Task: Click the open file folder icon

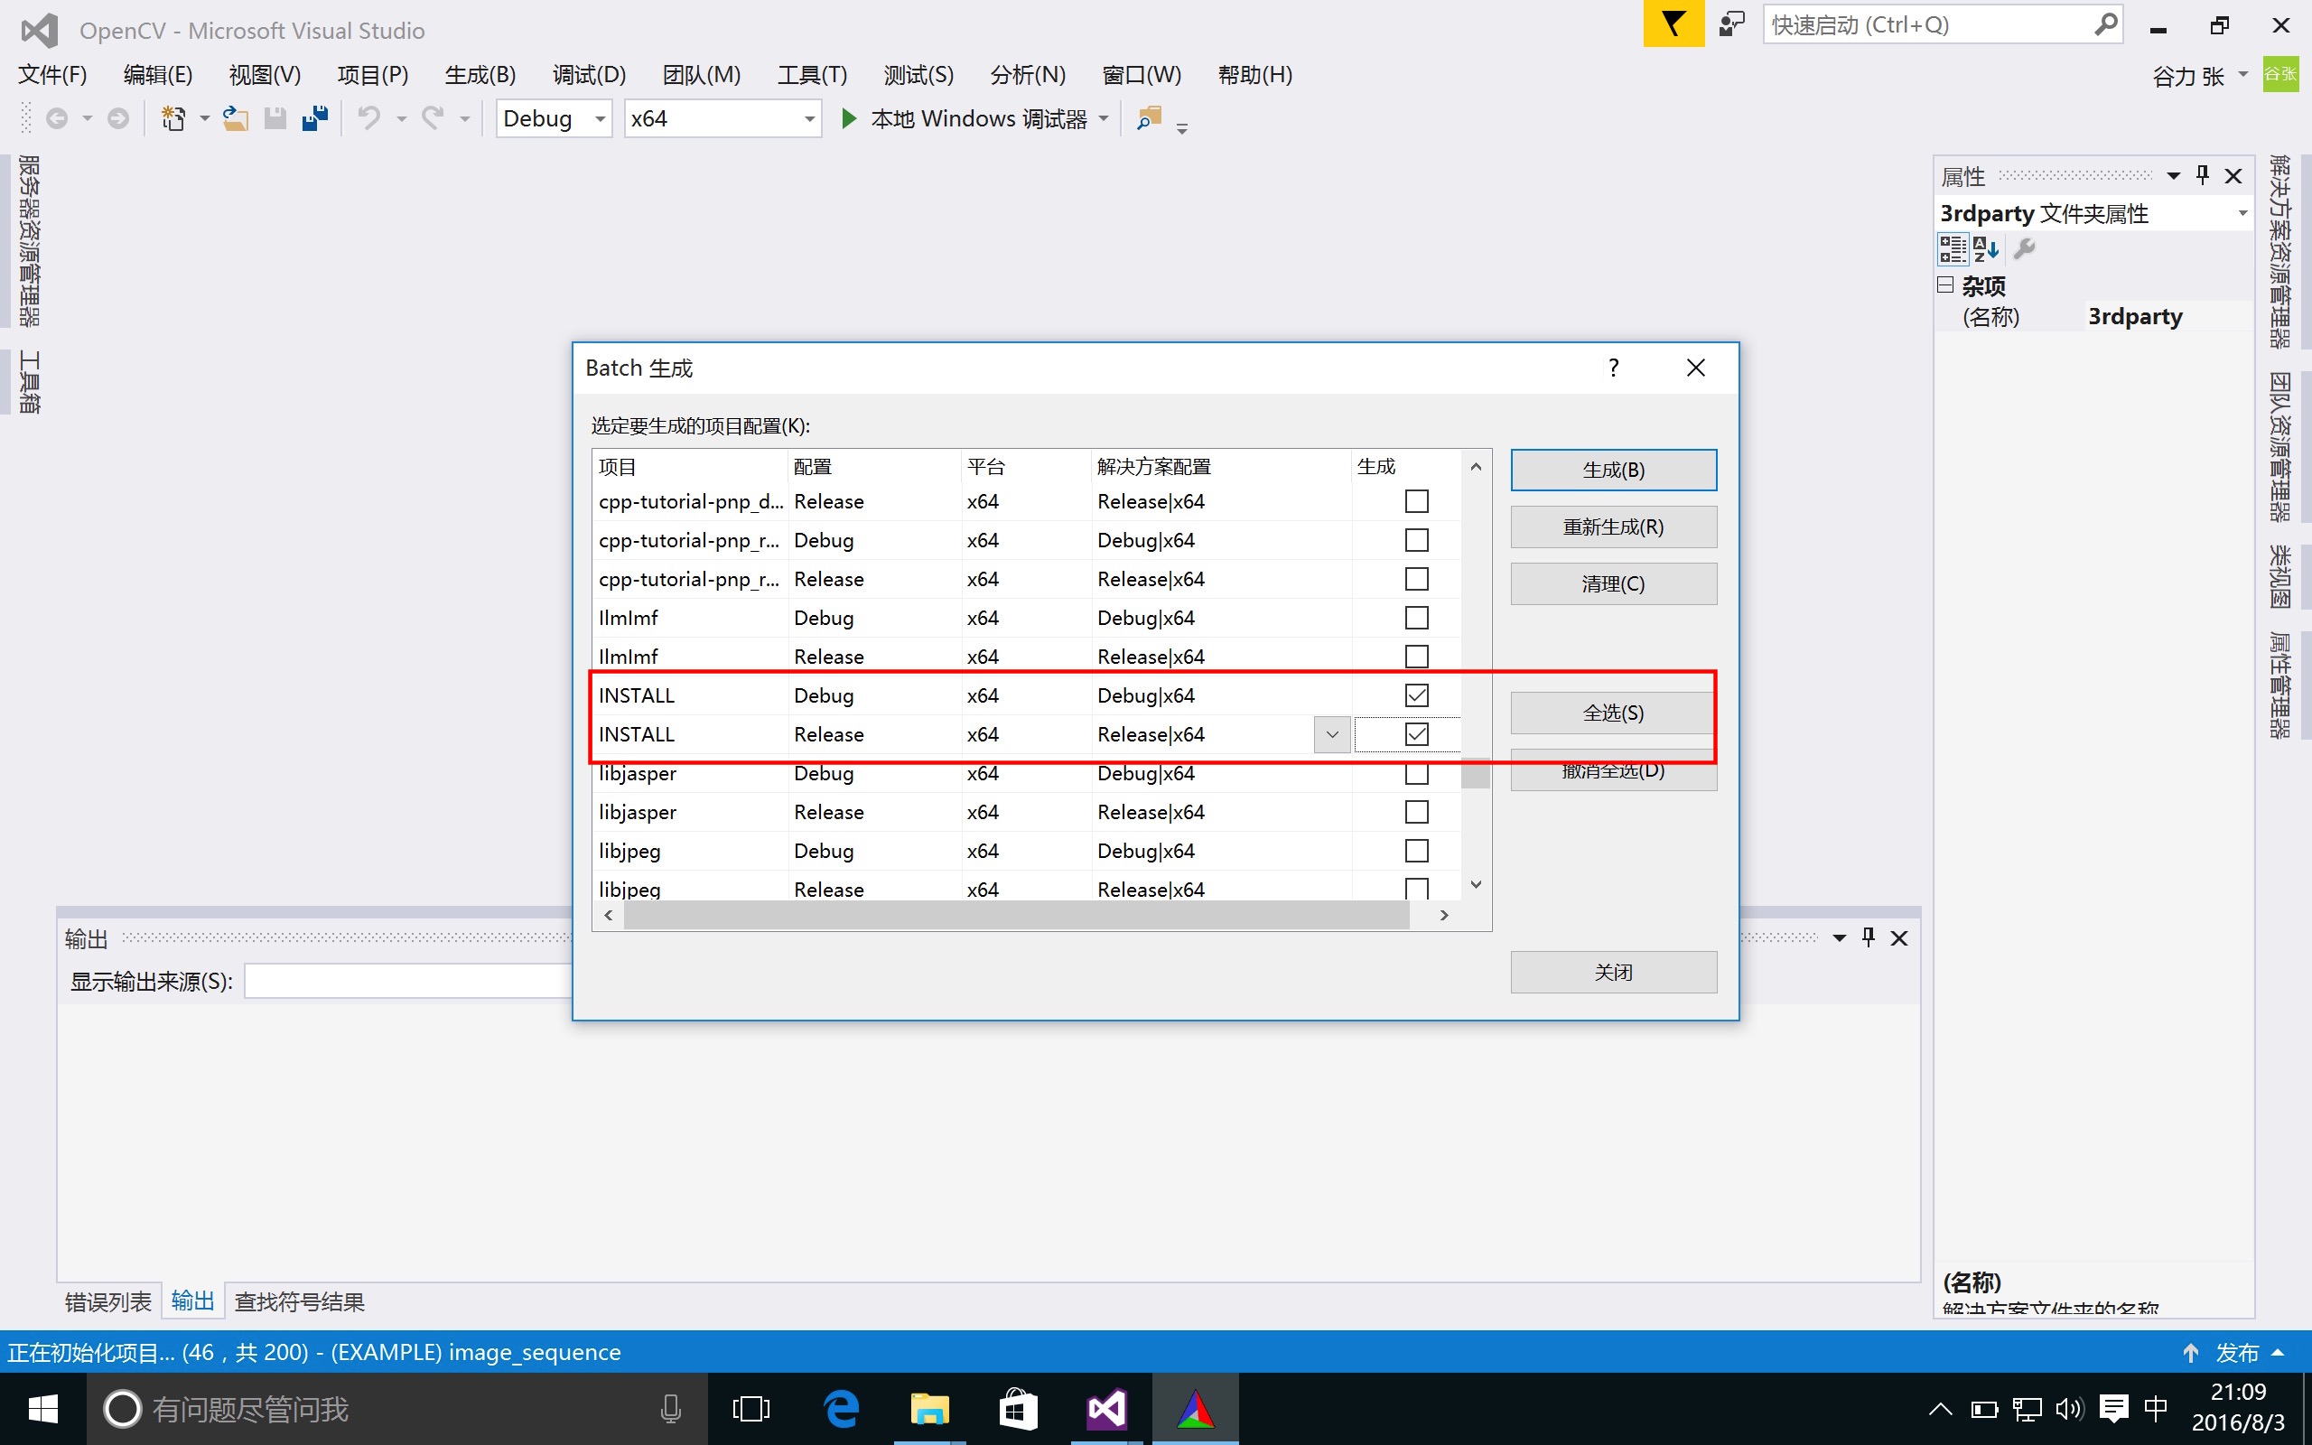Action: (x=235, y=118)
